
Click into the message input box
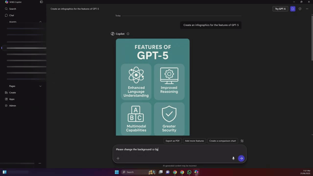click(179, 150)
